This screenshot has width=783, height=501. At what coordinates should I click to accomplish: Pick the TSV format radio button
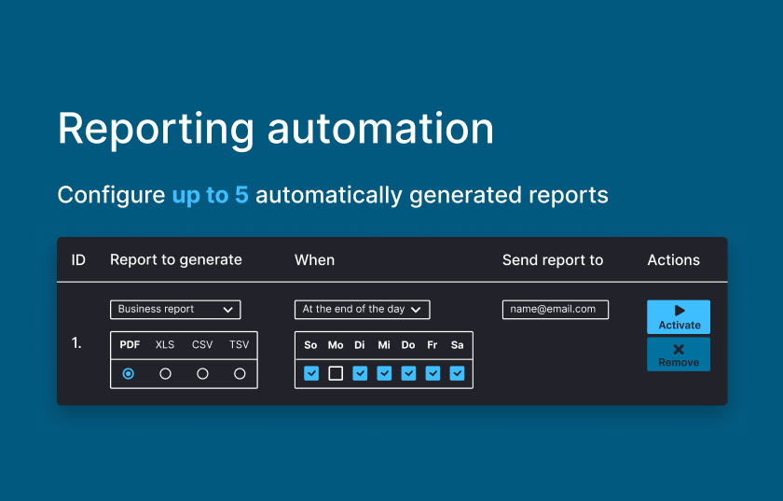pyautogui.click(x=240, y=373)
